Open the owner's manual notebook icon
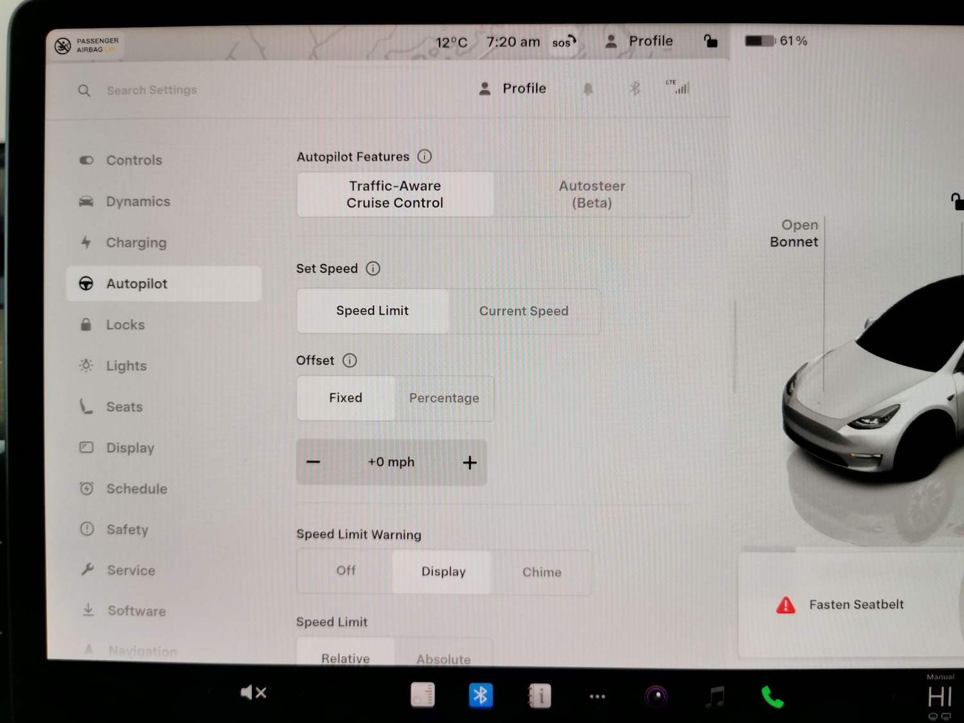The width and height of the screenshot is (964, 723). pos(539,696)
